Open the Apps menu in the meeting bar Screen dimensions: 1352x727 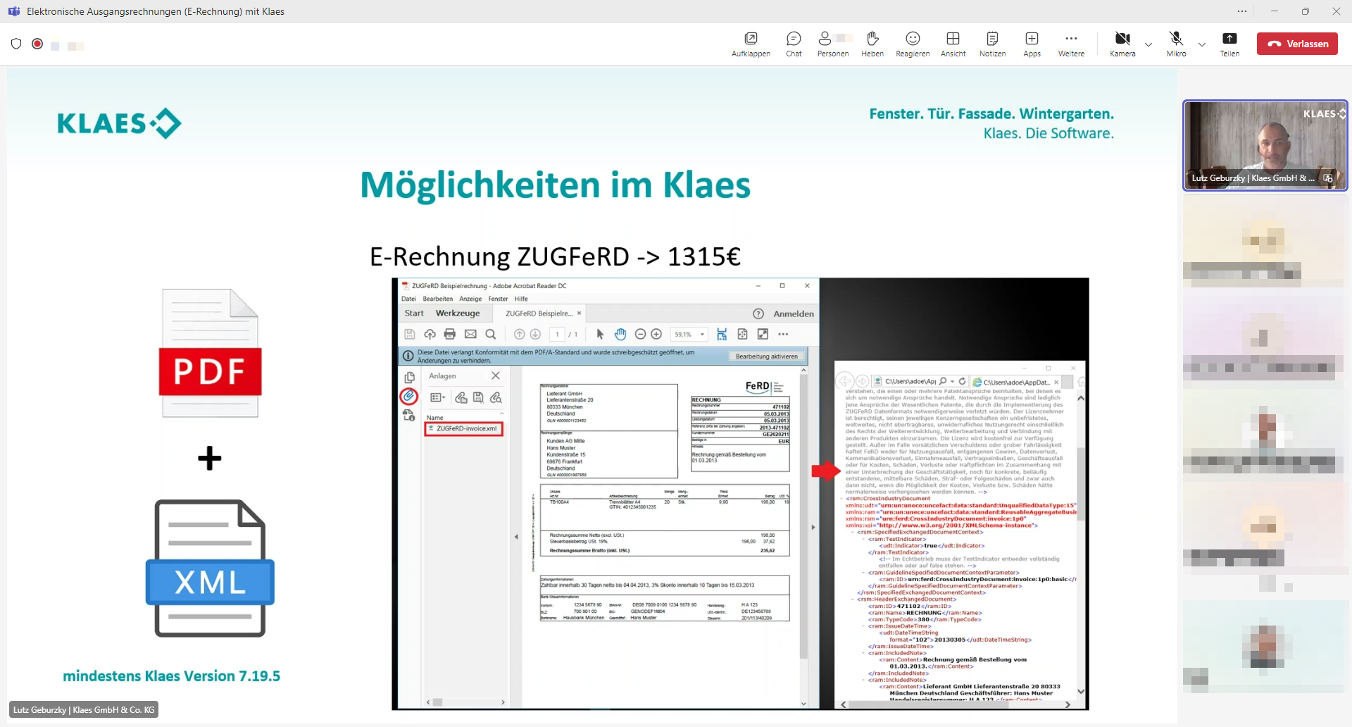point(1032,44)
